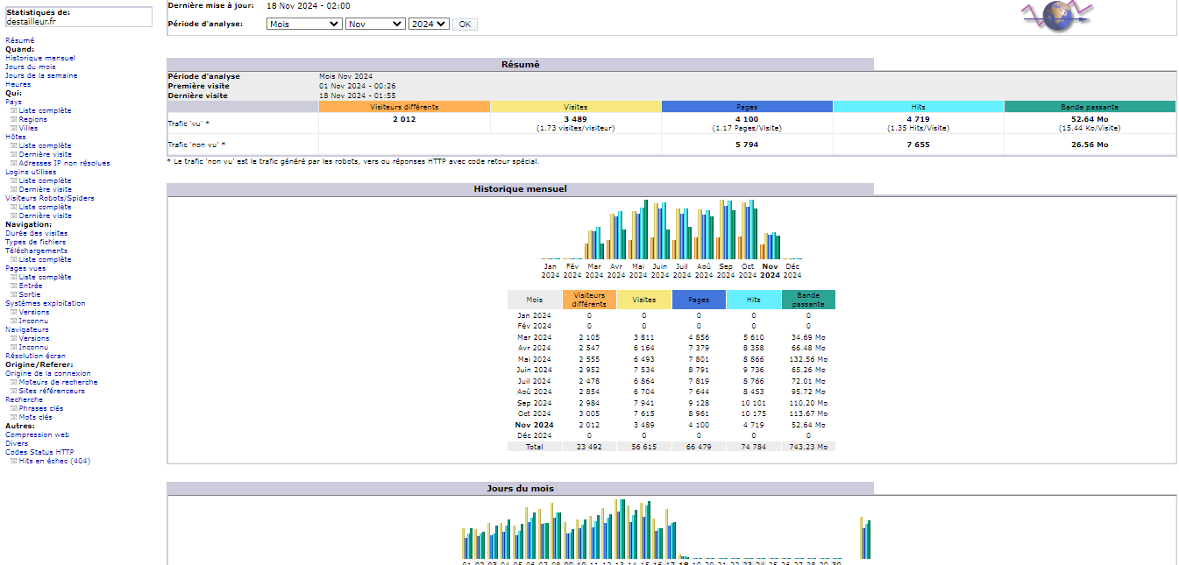Screen dimensions: 1179x565
Task: Open Dernière visite under Visiteurs Robots/Spiders
Action: 46,215
